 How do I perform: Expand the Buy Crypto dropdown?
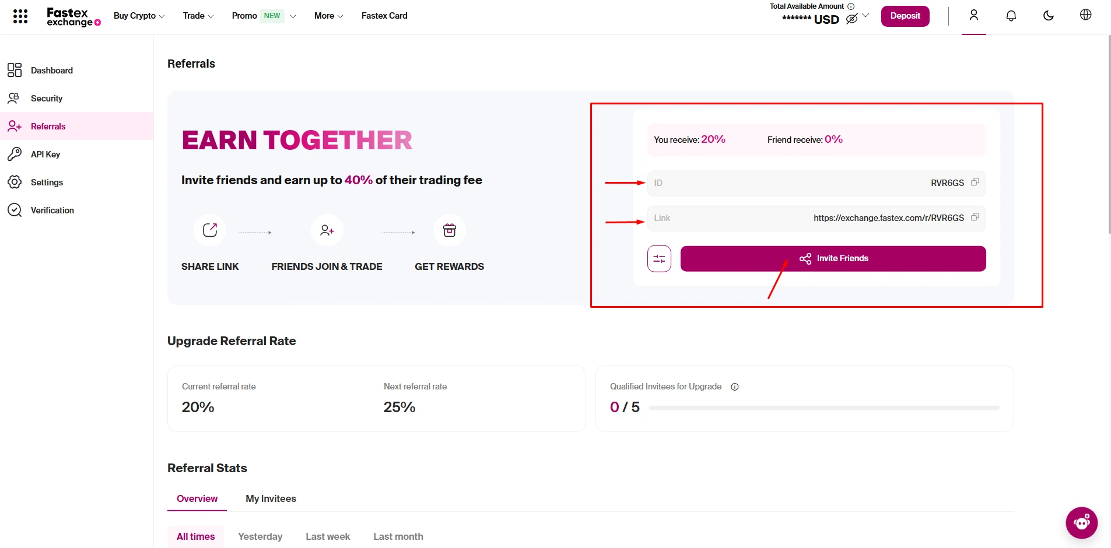139,16
